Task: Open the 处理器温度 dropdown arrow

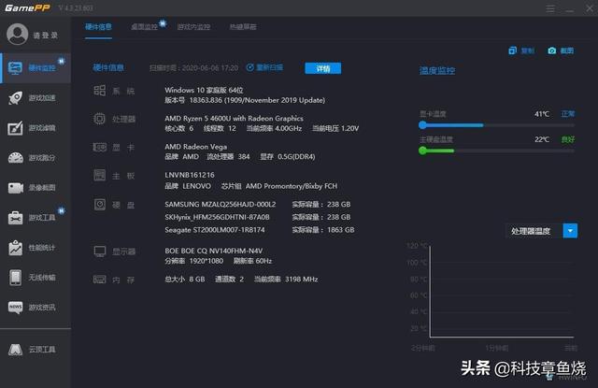Action: (570, 231)
